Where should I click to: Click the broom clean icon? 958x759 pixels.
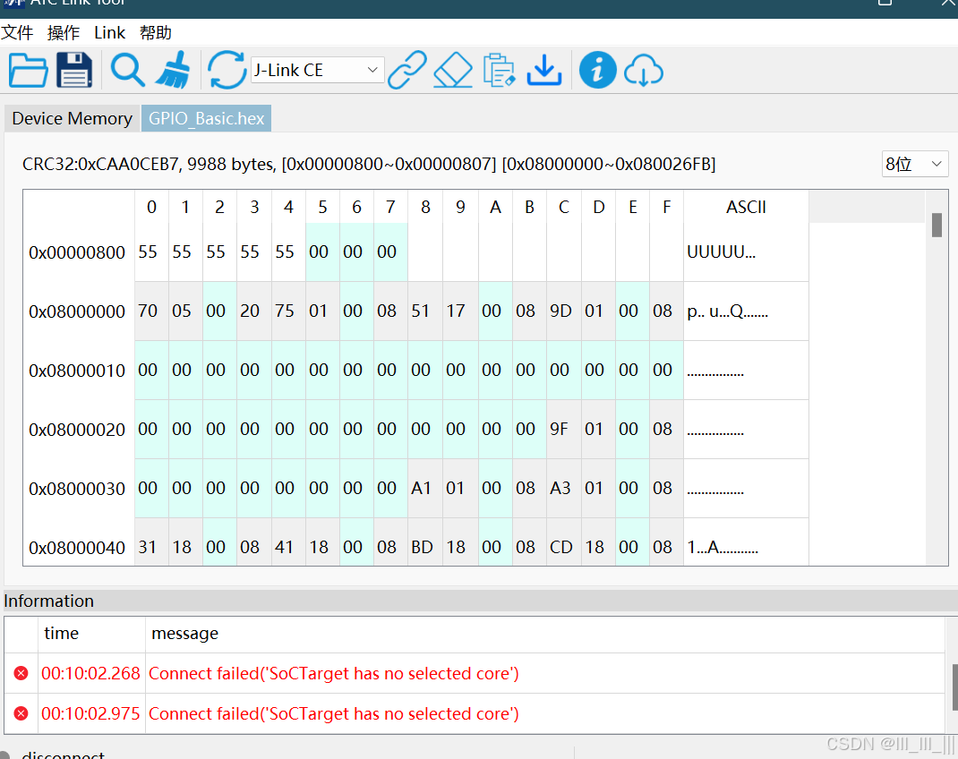click(173, 70)
